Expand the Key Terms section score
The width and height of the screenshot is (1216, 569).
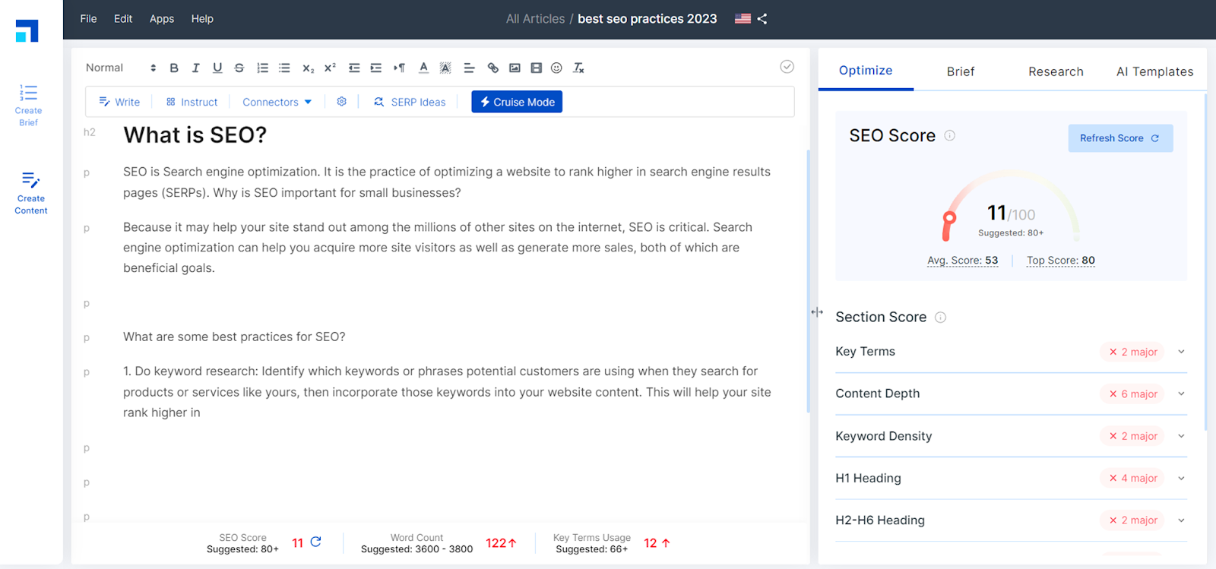coord(1181,352)
